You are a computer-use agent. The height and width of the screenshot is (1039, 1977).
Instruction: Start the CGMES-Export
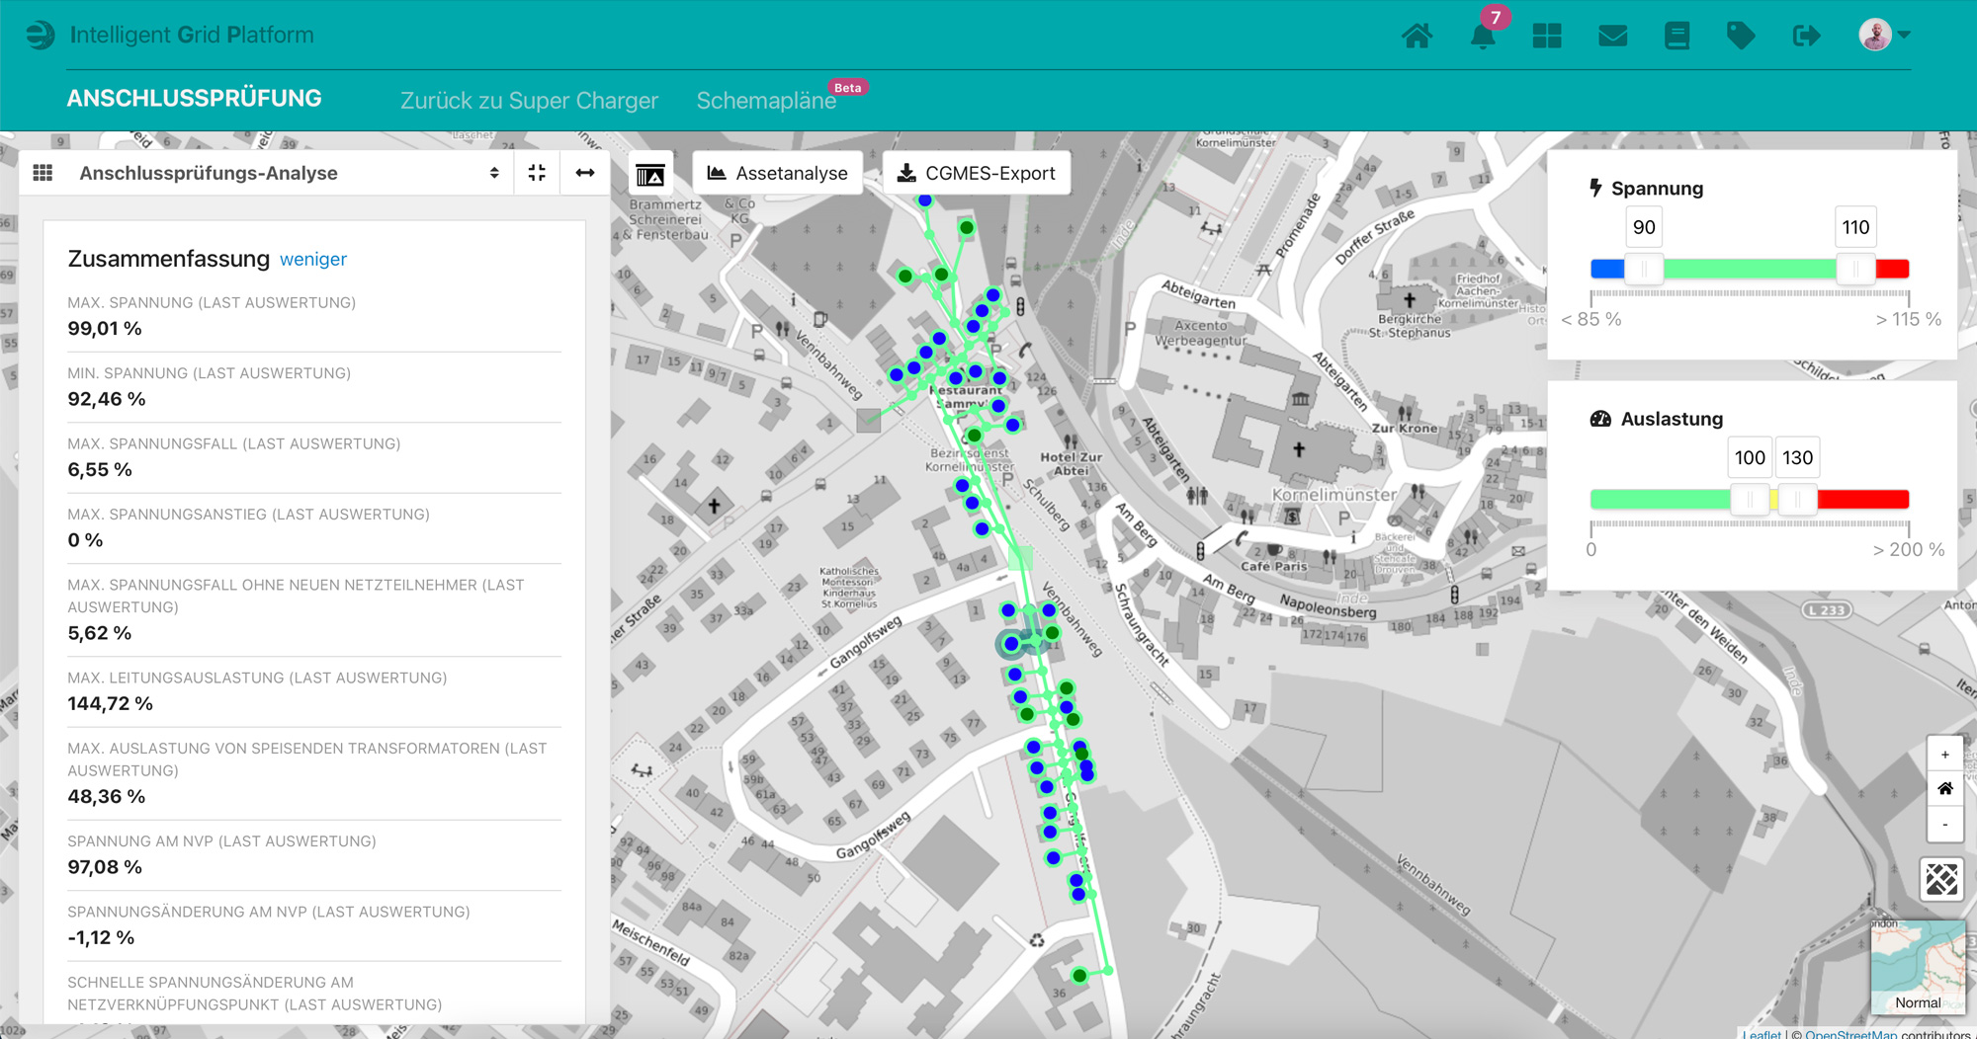tap(977, 172)
